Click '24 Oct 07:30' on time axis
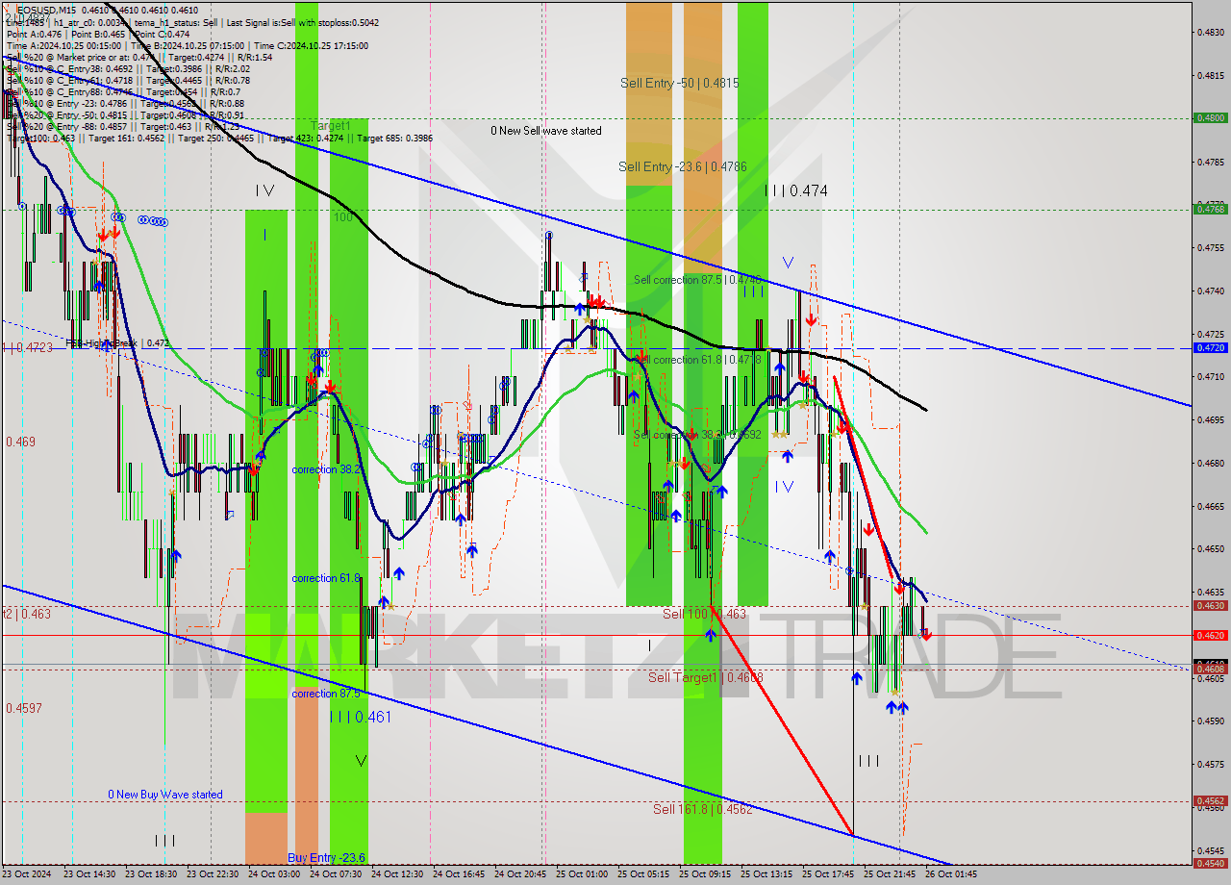1231x885 pixels. (336, 874)
